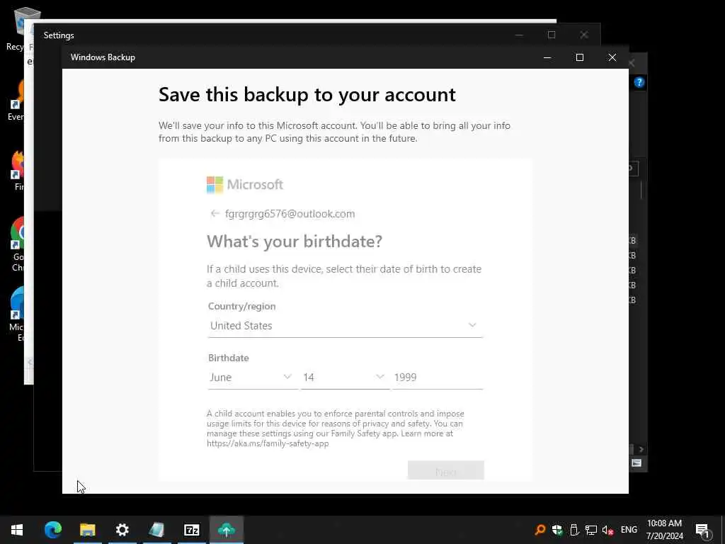Image resolution: width=725 pixels, height=544 pixels.
Task: Open the clock showing 10:08 AM
Action: (664, 530)
